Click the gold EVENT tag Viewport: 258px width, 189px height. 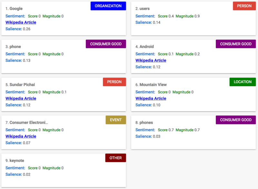coord(116,120)
